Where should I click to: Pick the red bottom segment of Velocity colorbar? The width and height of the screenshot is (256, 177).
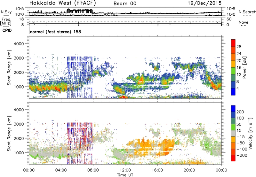[x=233, y=158]
